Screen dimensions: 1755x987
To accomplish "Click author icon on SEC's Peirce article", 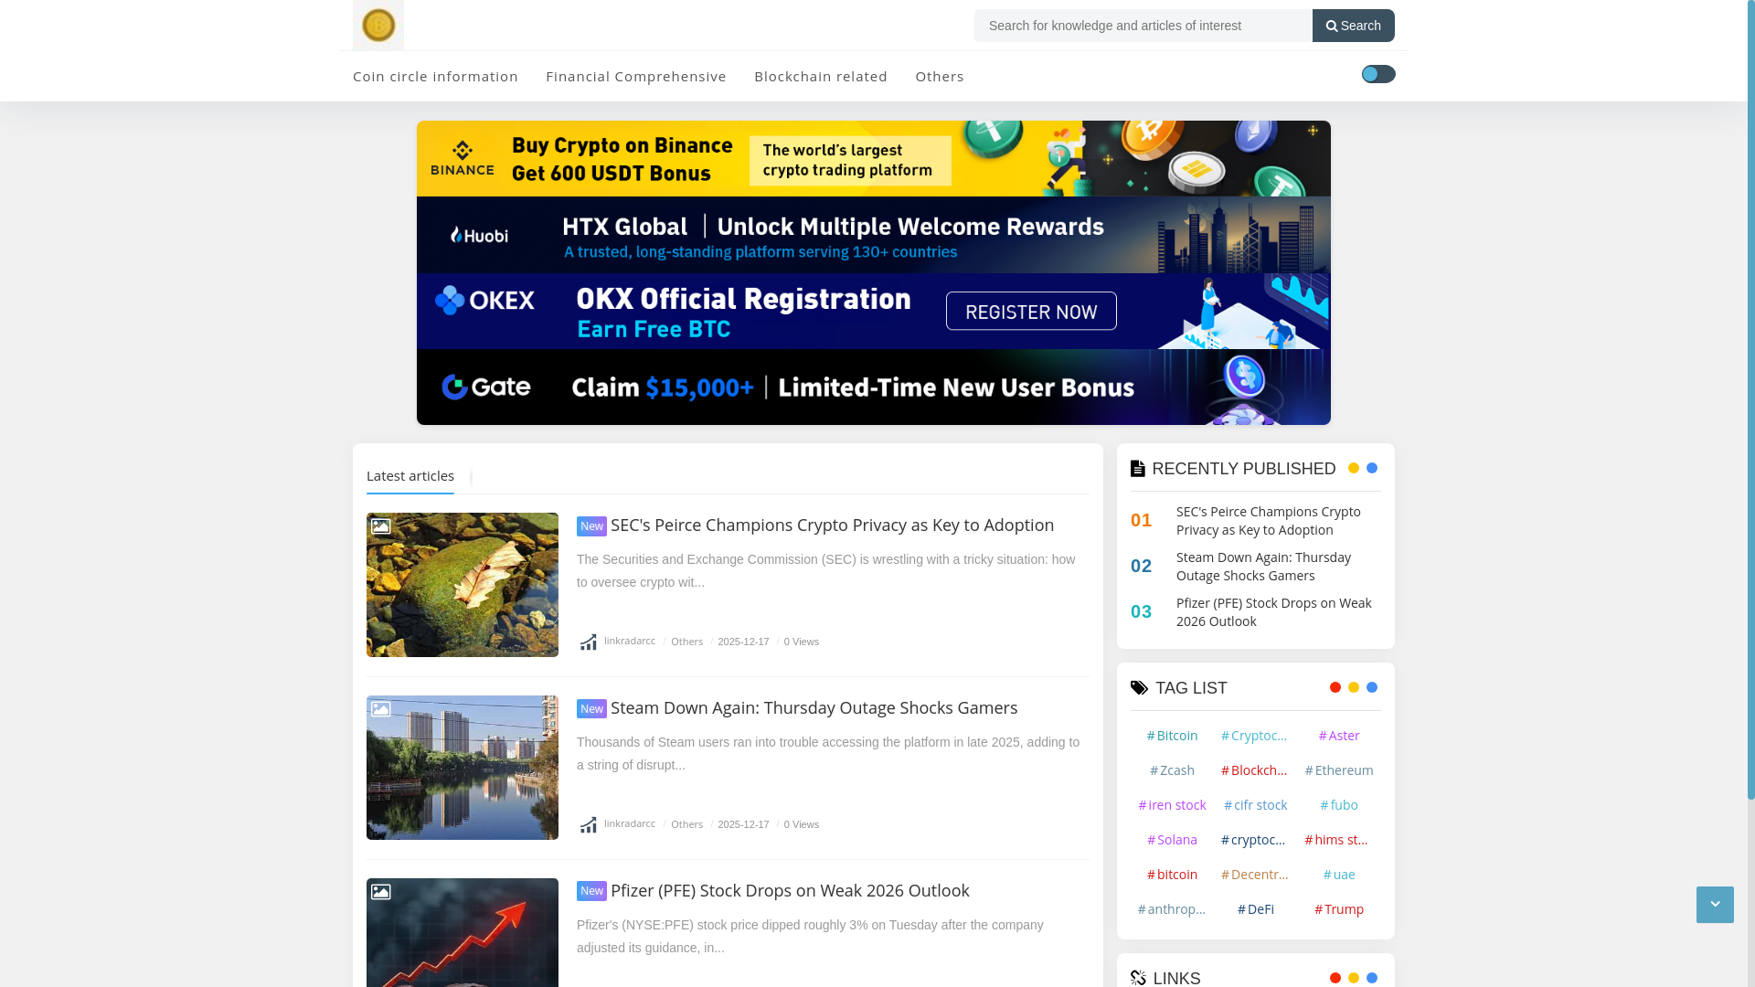I will tap(589, 642).
